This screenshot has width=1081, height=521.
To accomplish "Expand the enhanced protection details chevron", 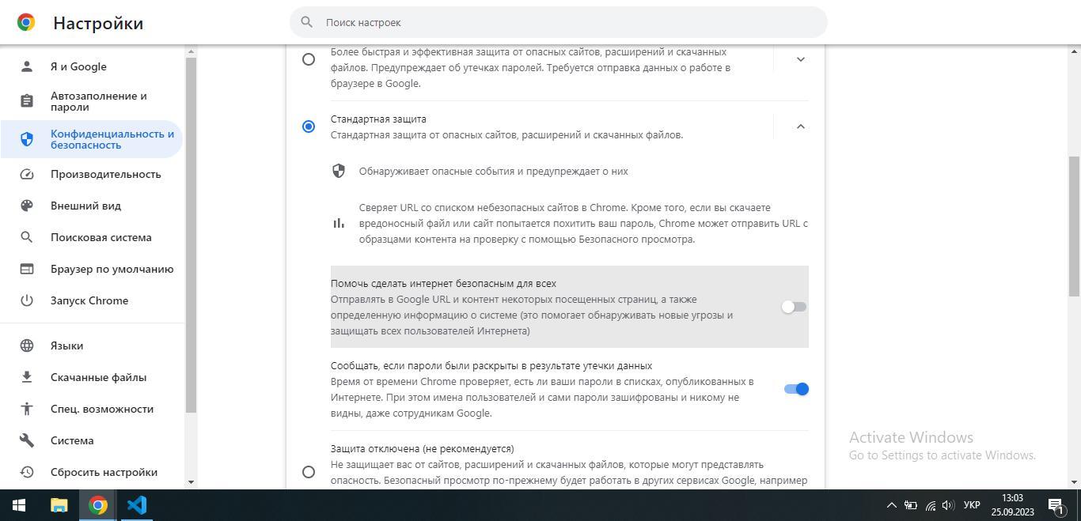I will pos(800,59).
